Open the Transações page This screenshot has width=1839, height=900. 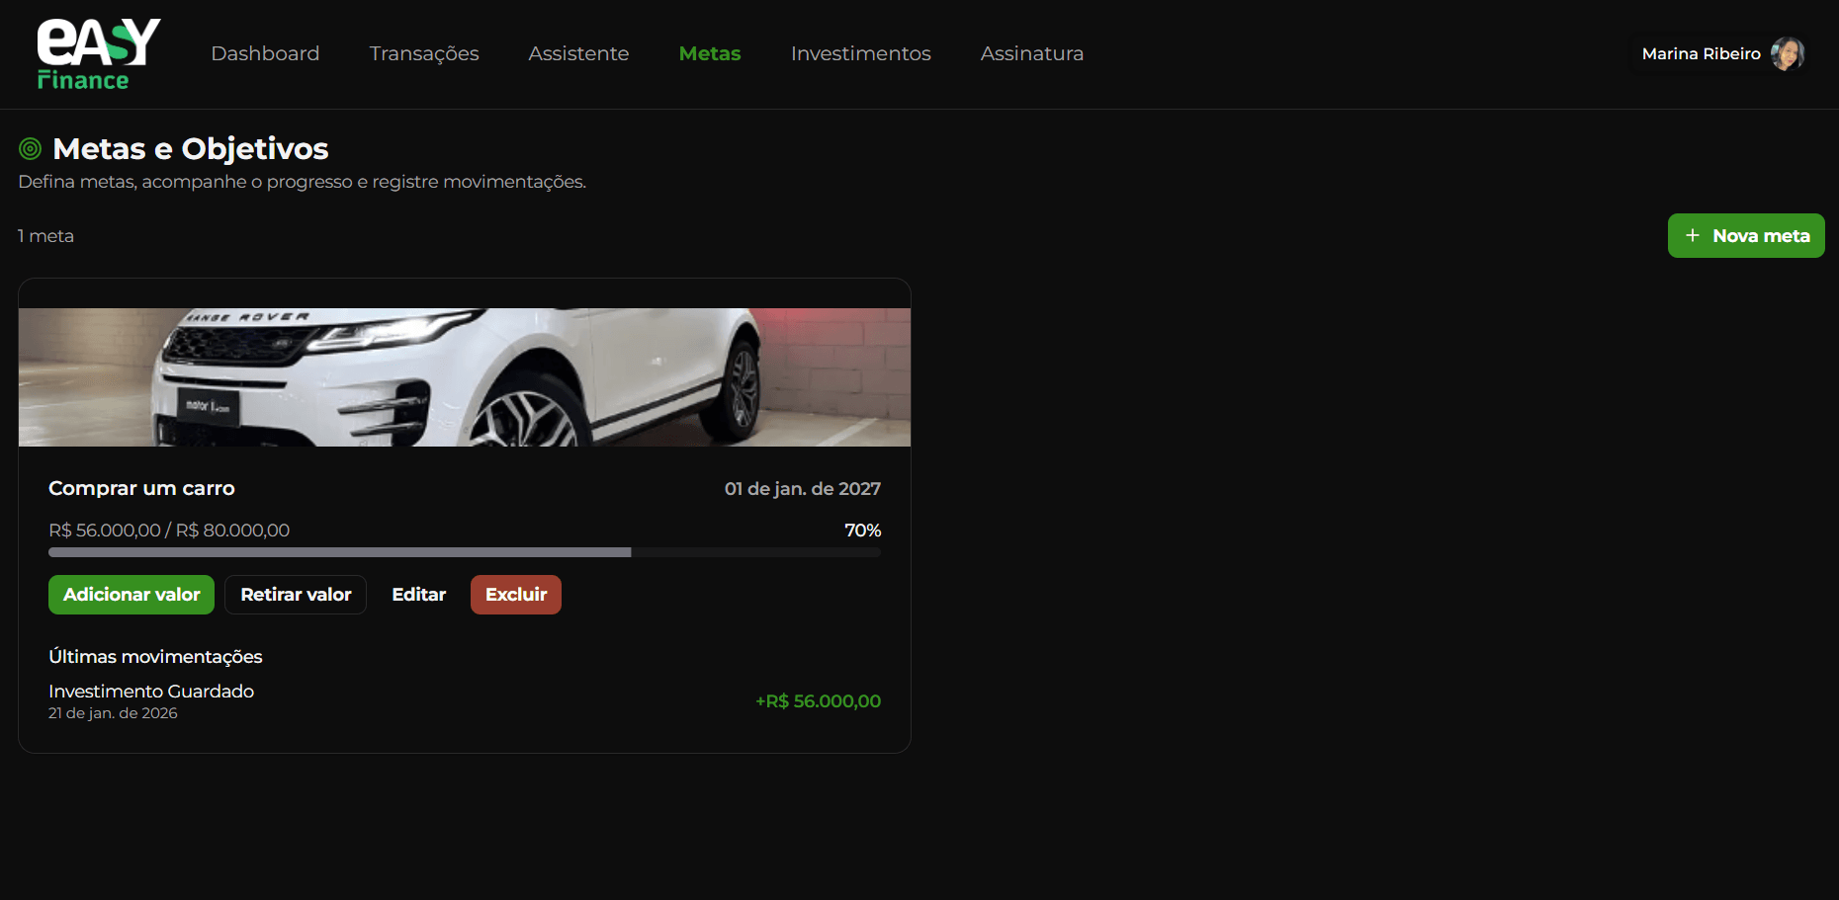[x=424, y=53]
